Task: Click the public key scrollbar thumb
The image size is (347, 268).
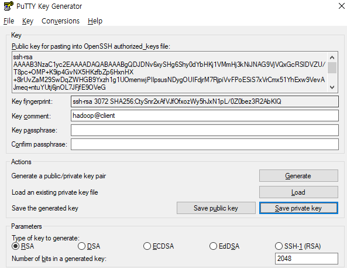Action: [x=332, y=67]
